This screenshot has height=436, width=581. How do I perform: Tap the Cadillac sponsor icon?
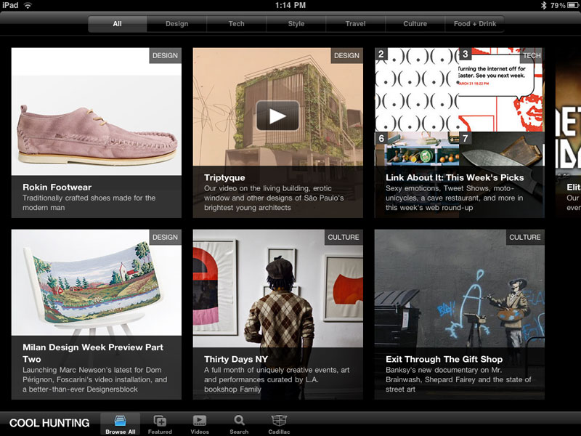[x=280, y=421]
